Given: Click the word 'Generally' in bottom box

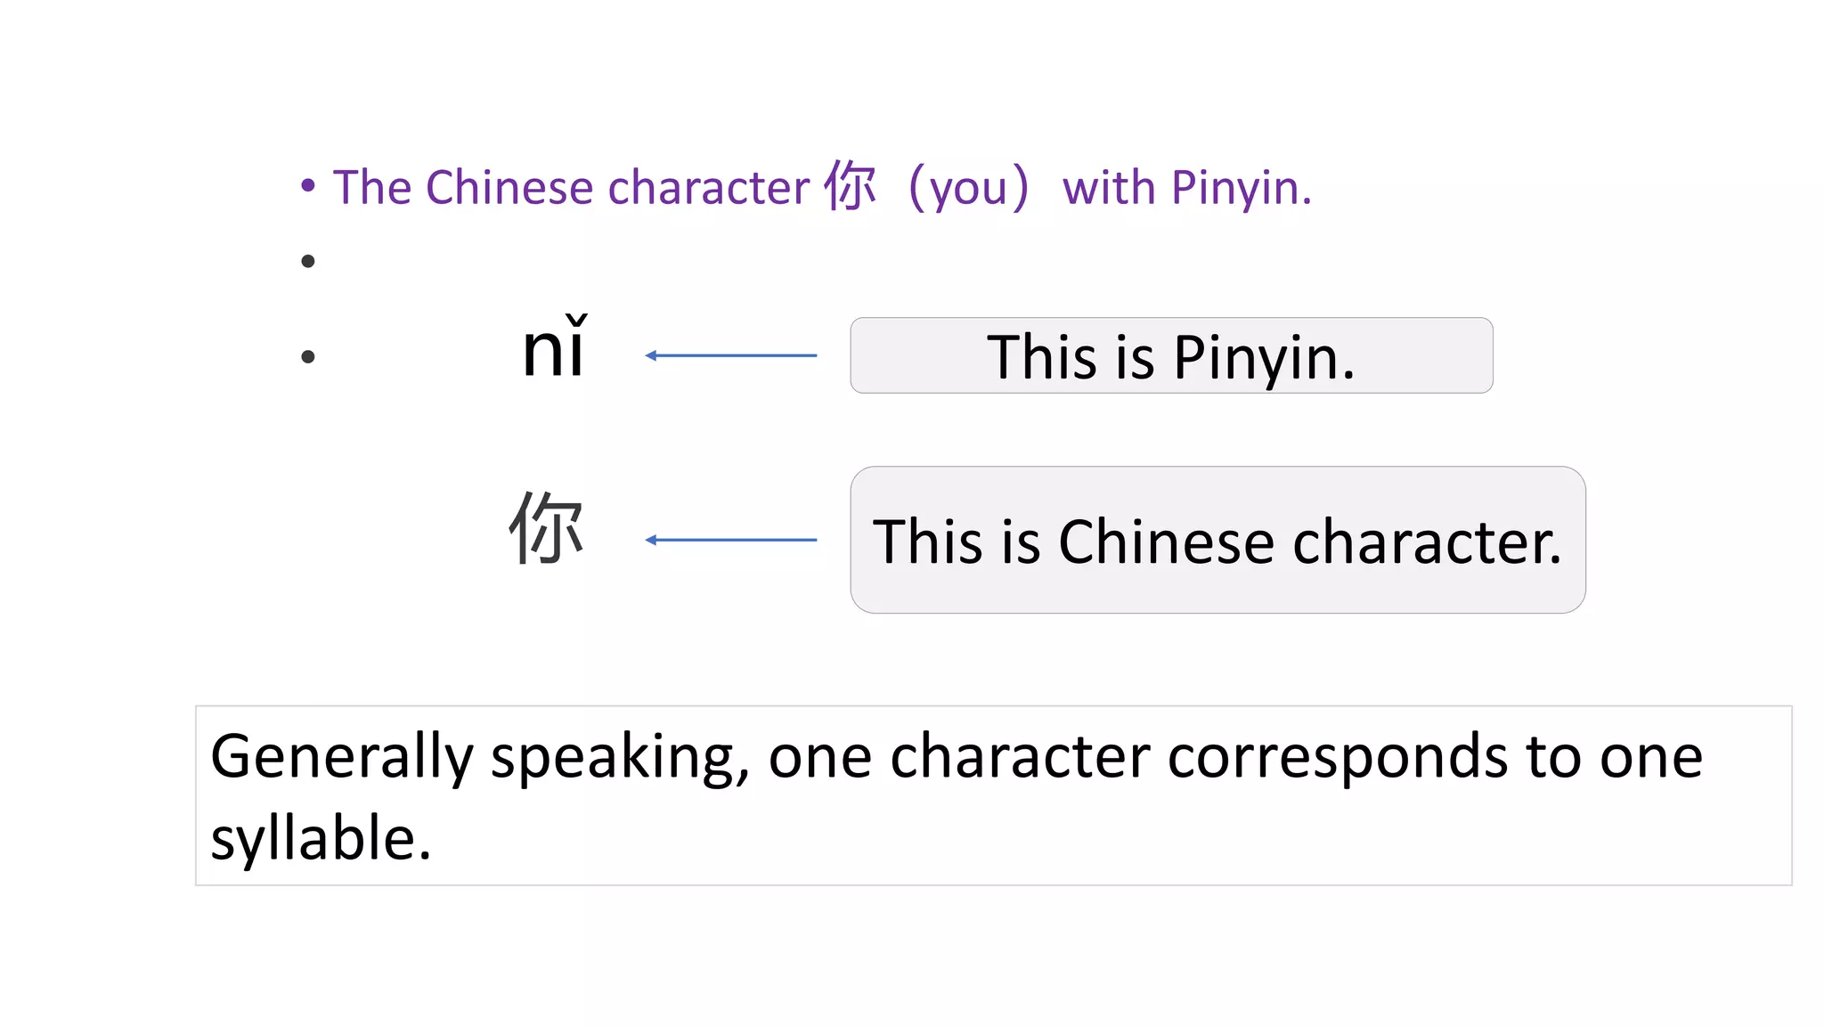Looking at the screenshot, I should [x=341, y=756].
